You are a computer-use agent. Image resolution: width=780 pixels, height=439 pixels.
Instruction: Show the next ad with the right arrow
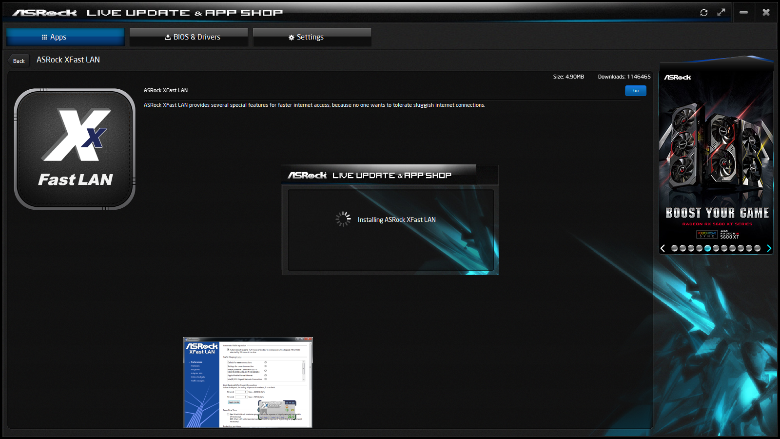(x=769, y=248)
